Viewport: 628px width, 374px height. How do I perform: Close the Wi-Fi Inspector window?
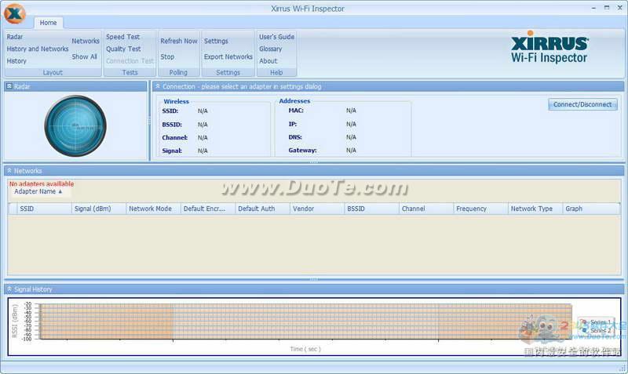[619, 8]
